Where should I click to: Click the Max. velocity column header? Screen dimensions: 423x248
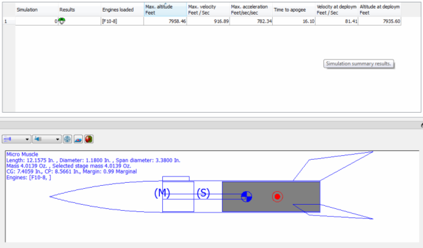pyautogui.click(x=208, y=10)
